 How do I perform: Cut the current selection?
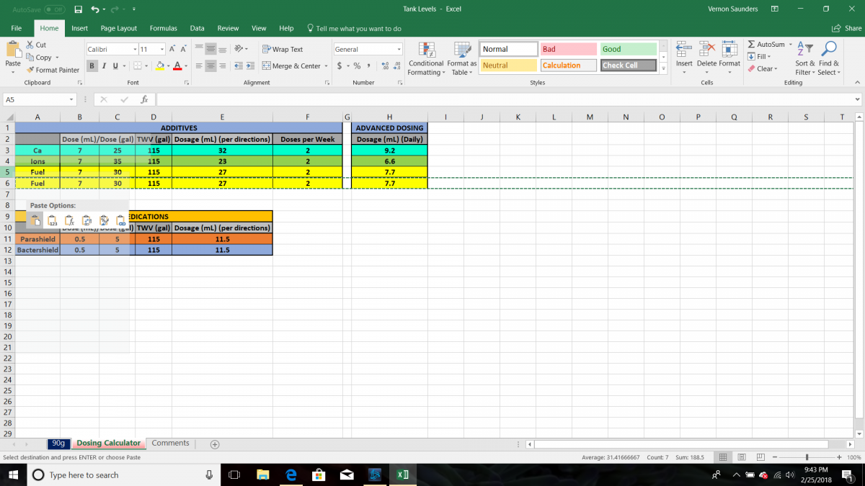click(36, 45)
